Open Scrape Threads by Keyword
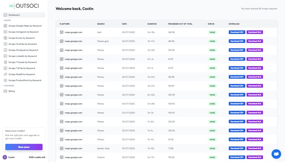This screenshot has width=285, height=162. (22, 62)
